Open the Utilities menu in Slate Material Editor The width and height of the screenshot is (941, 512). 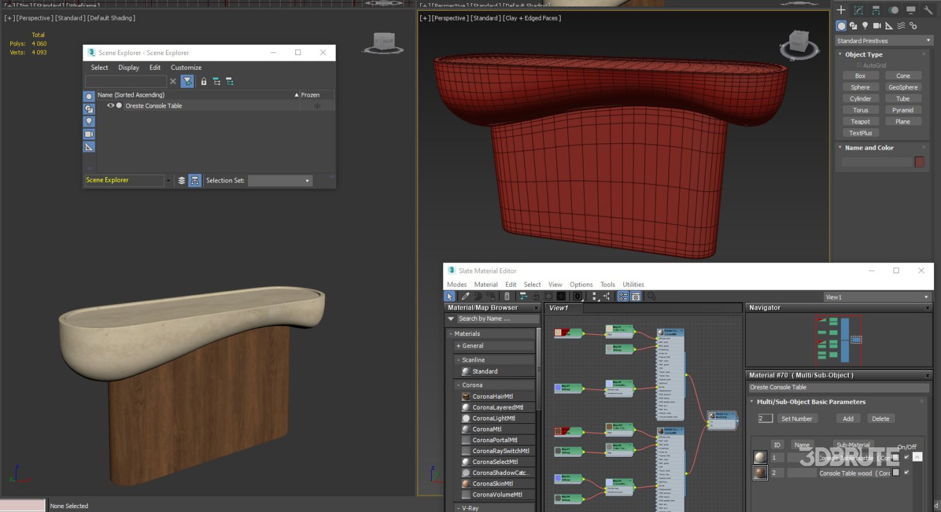633,285
